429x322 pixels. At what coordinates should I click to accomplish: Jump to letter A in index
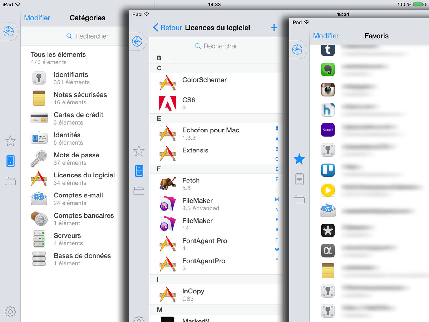(277, 139)
